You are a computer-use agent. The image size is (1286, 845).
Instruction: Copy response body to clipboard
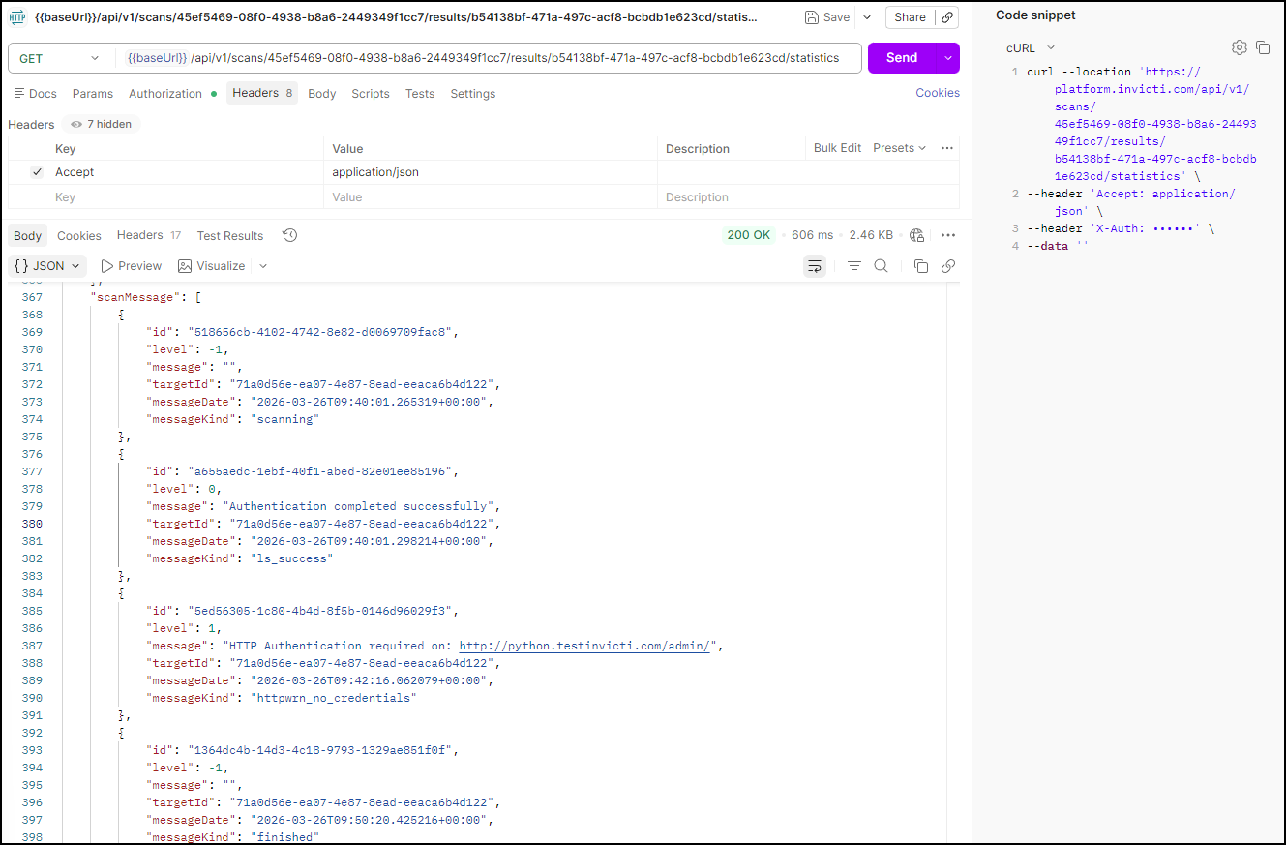[921, 266]
